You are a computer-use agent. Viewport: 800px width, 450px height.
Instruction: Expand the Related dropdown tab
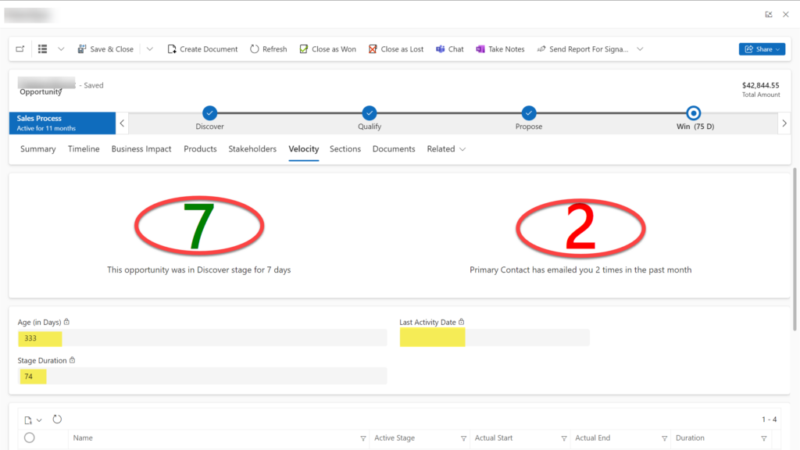[446, 149]
